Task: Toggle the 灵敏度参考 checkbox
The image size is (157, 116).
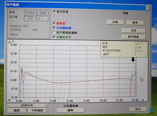Action: [x=54, y=37]
